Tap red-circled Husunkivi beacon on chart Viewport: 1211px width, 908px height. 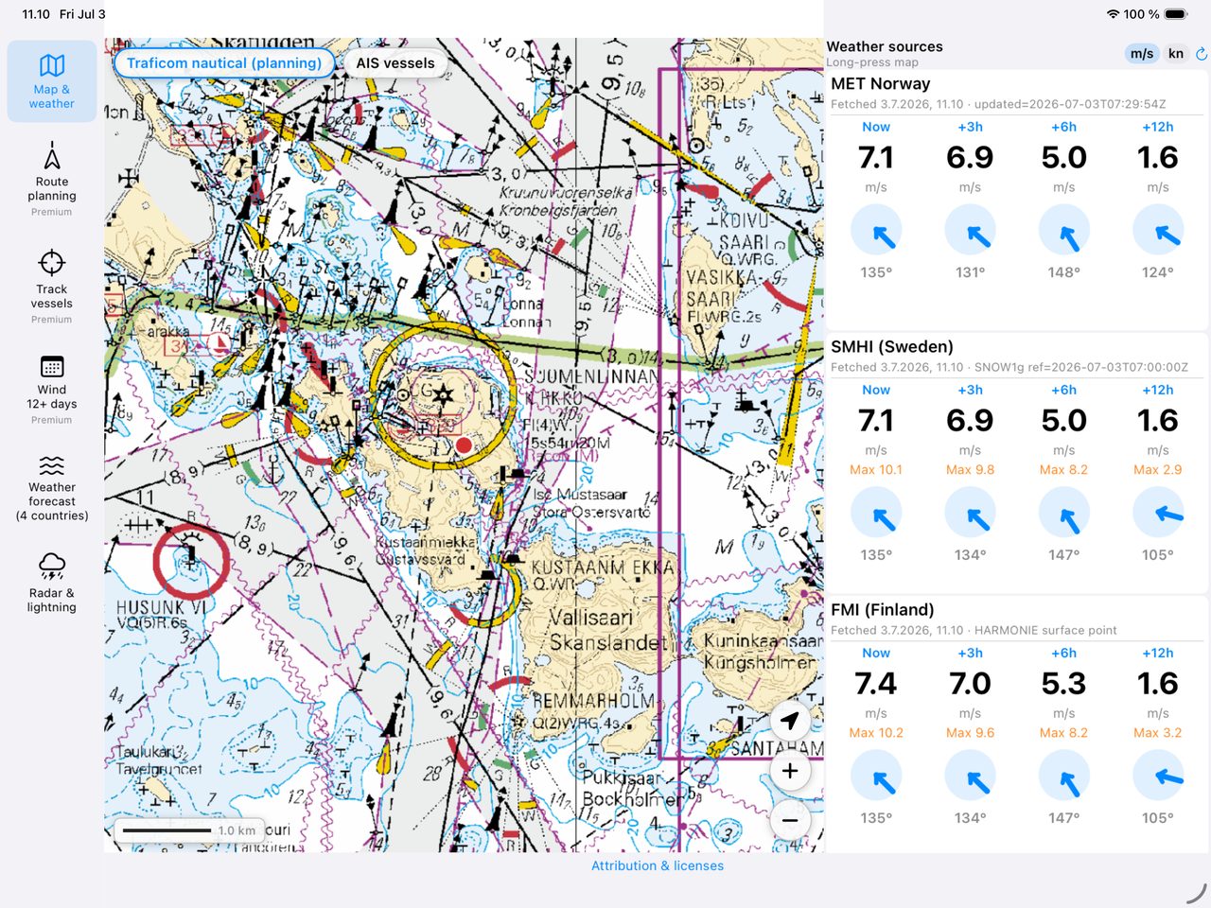tap(191, 560)
